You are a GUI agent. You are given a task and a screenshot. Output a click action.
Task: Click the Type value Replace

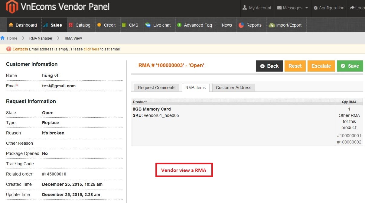[51, 123]
